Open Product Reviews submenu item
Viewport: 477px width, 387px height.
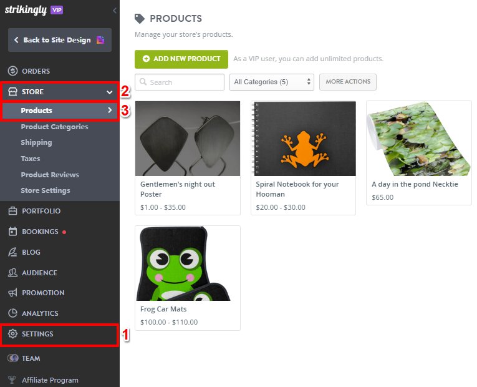point(50,175)
